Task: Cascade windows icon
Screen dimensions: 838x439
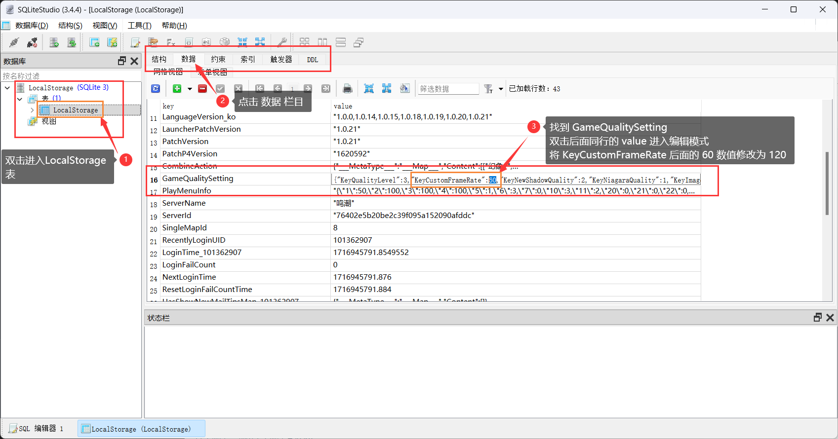Action: (x=359, y=42)
